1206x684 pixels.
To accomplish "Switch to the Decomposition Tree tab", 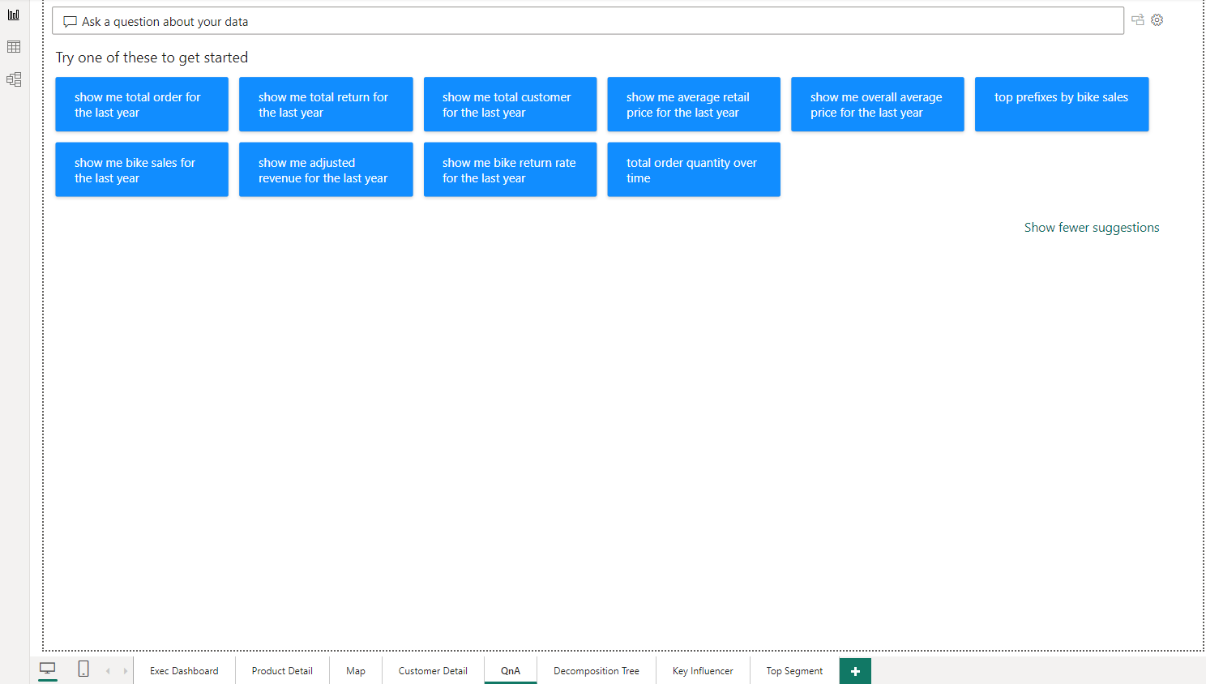I will [x=596, y=671].
